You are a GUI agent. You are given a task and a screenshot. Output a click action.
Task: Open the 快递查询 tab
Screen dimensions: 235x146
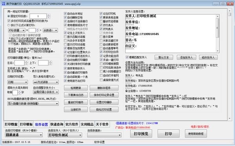tap(56, 124)
